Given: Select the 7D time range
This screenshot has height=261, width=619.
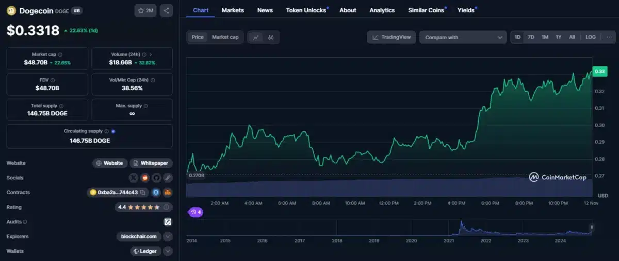Looking at the screenshot, I should tap(531, 37).
